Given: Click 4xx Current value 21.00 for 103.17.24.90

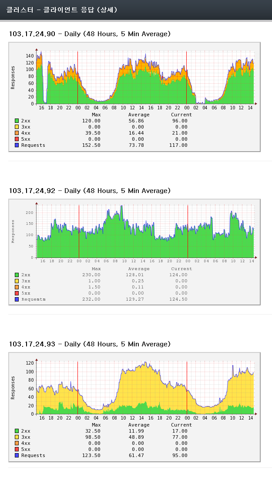Looking at the screenshot, I should coord(180,133).
